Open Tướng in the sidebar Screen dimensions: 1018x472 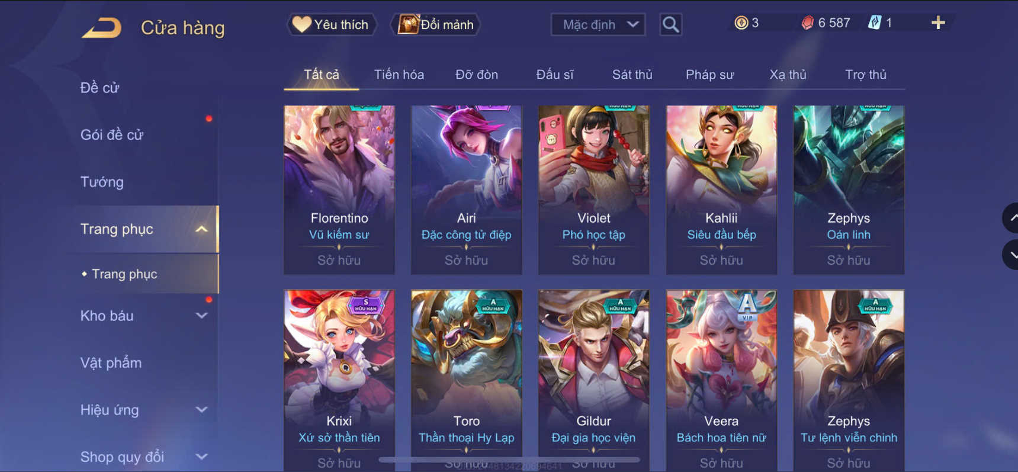(x=102, y=182)
